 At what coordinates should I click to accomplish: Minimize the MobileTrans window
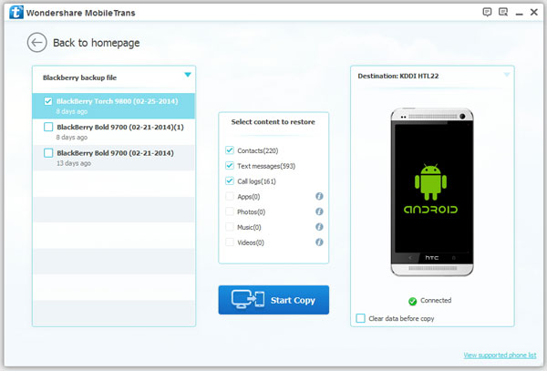pyautogui.click(x=519, y=14)
